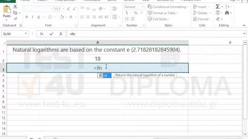Click the Paste icon
Viewport: 248px width, 139px height.
7,9
